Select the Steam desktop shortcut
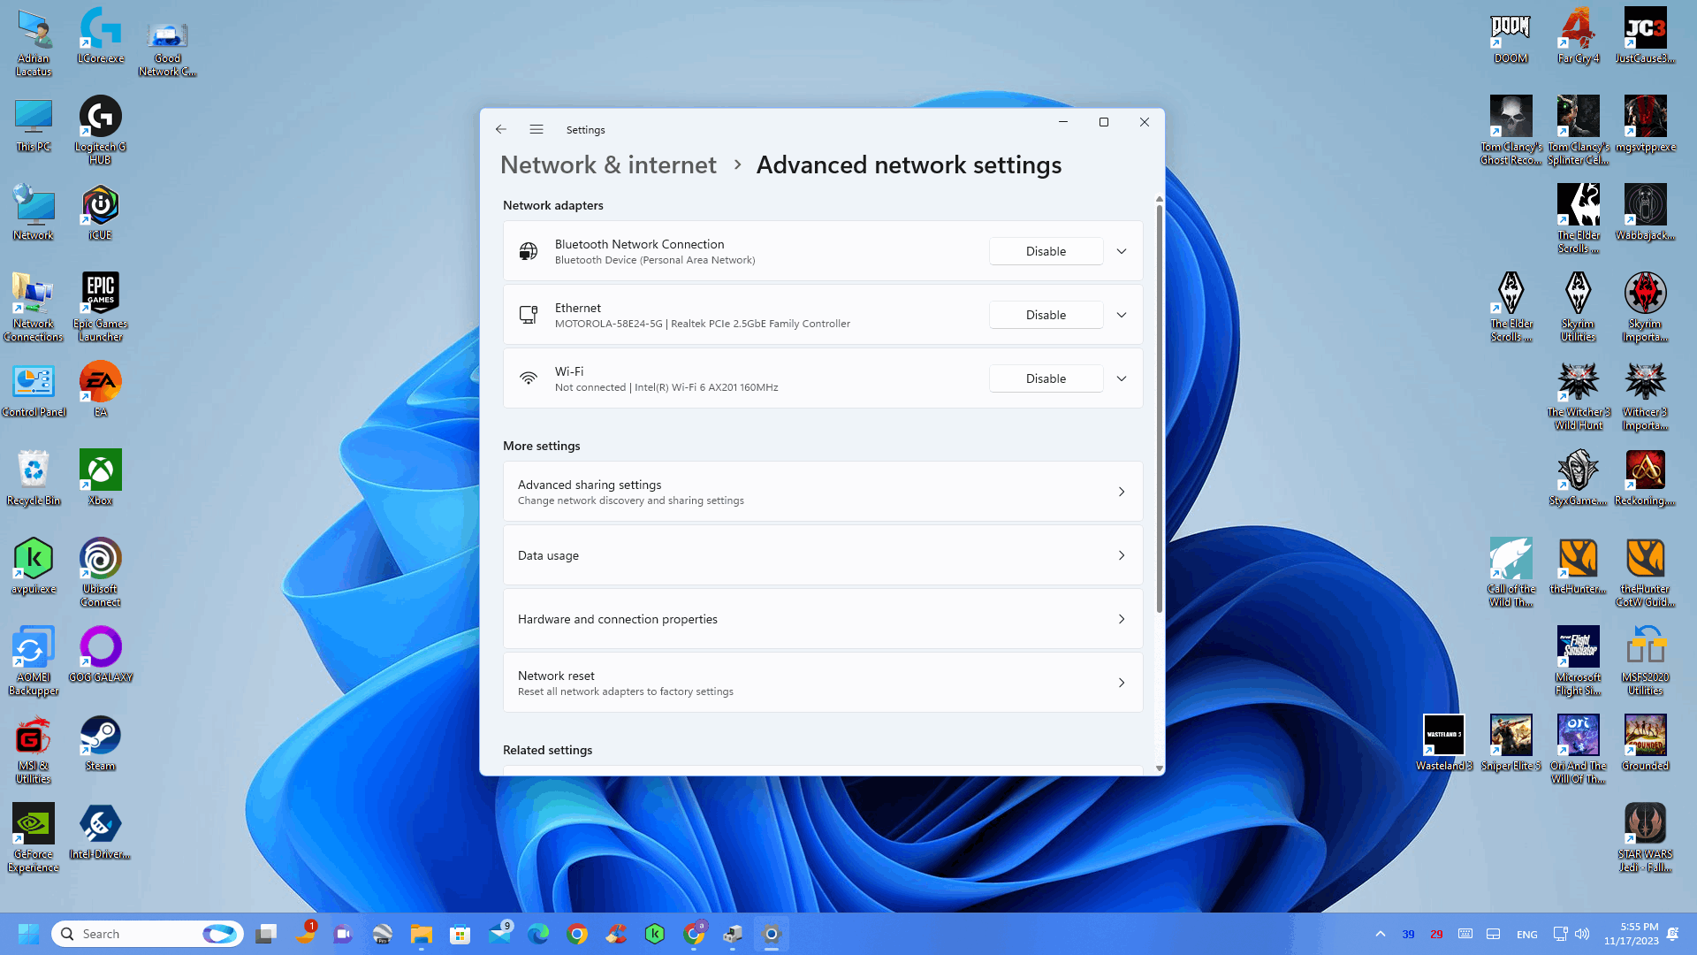Viewport: 1697px width, 955px height. (100, 744)
